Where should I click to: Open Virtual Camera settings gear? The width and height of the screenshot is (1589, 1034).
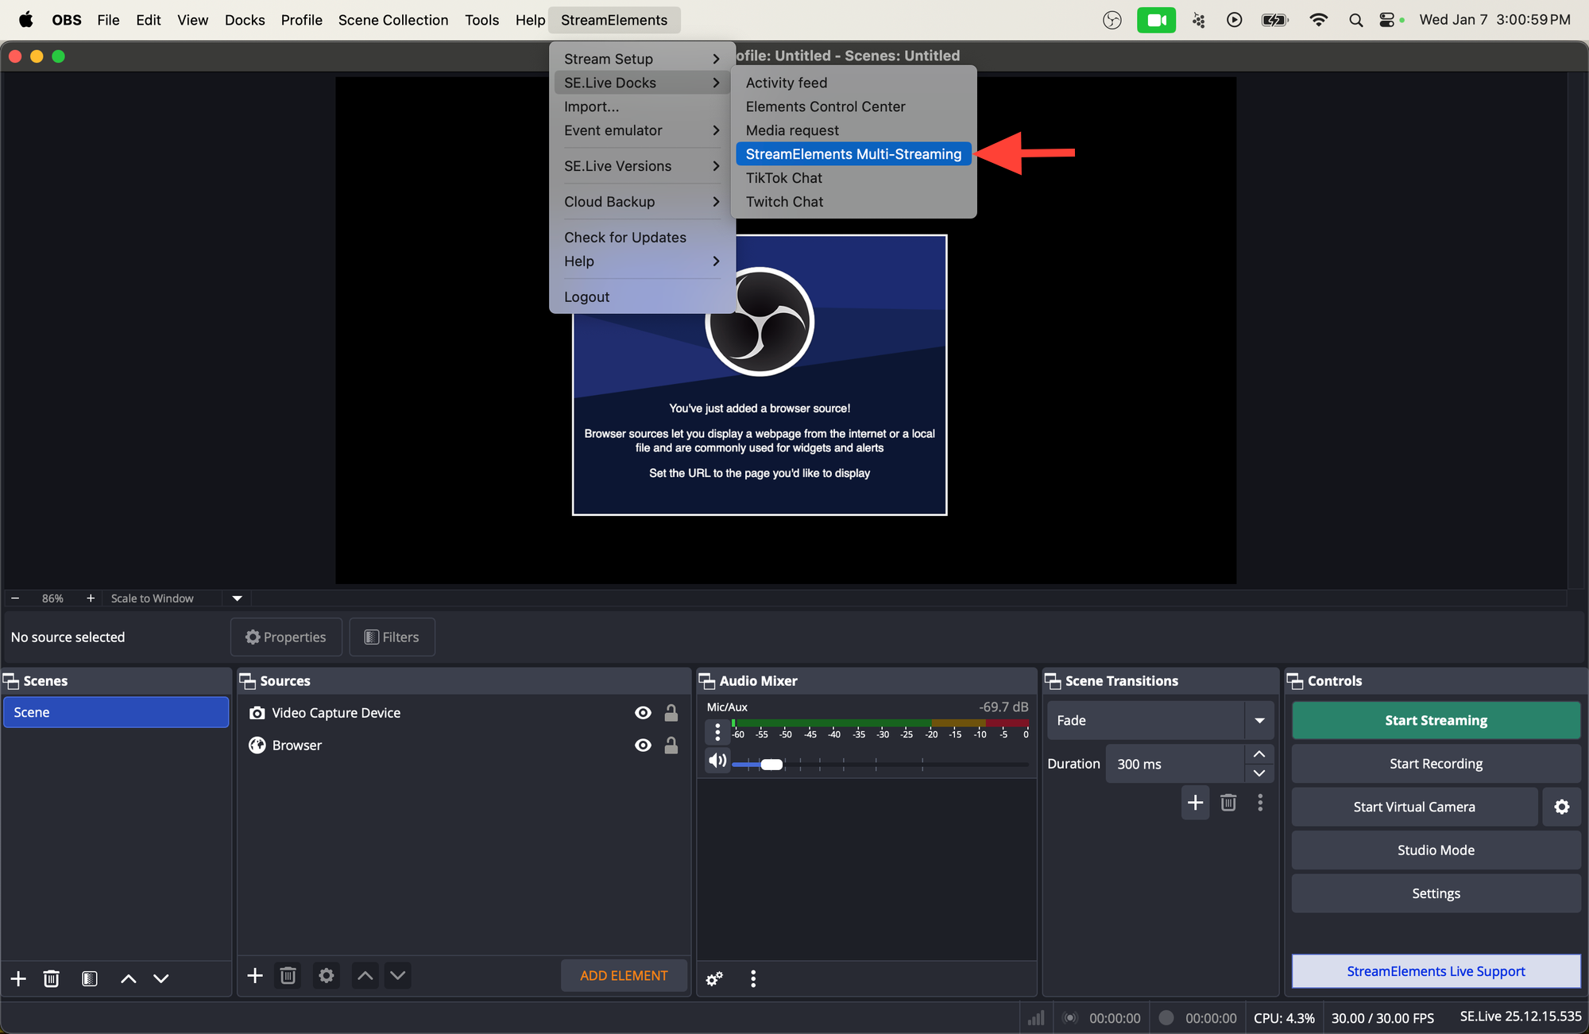(1561, 807)
